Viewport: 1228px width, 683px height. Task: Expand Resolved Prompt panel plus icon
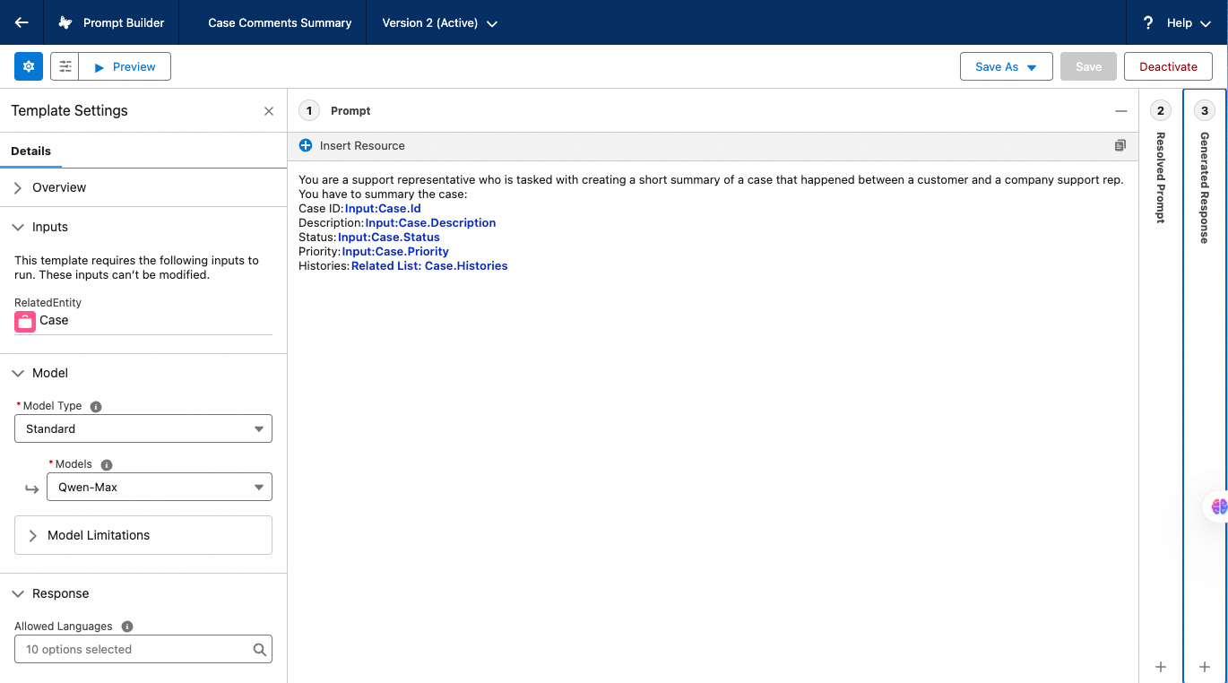1161,667
